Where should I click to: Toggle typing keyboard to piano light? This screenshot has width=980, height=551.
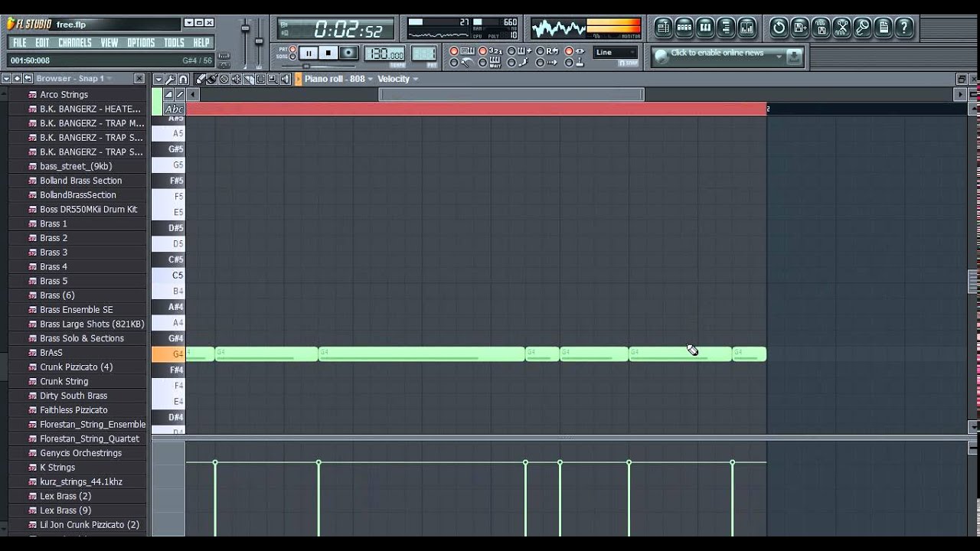[x=454, y=51]
